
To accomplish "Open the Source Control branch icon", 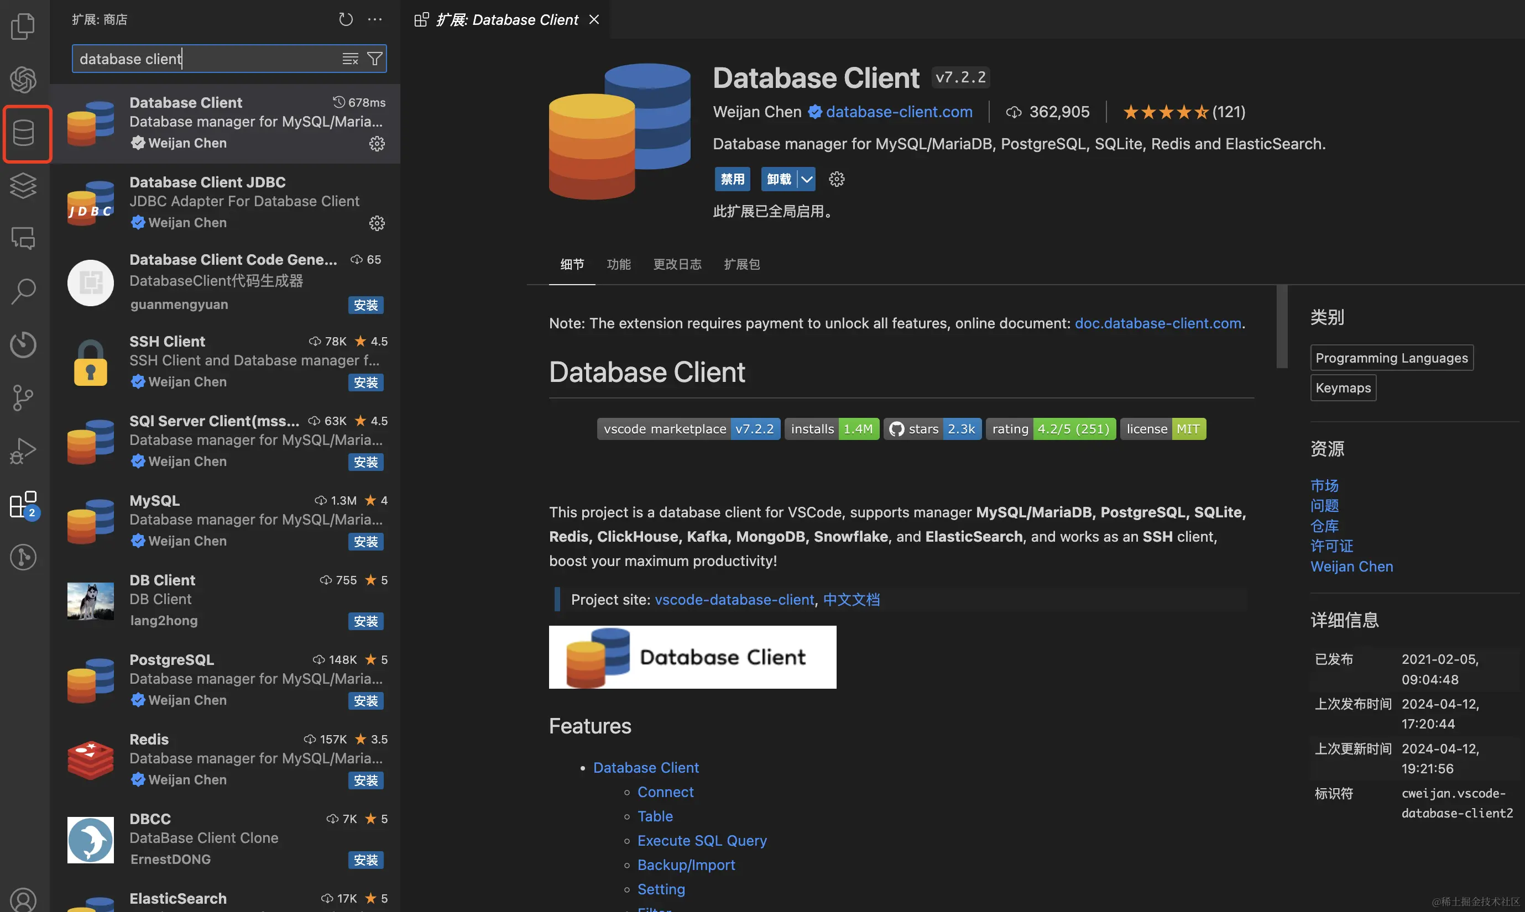I will 23,397.
